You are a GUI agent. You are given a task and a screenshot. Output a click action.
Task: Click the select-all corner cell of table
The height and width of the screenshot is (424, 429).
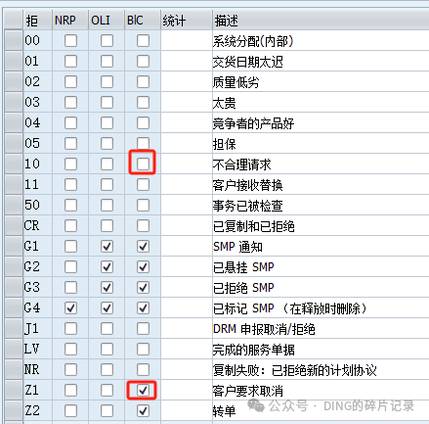point(14,20)
